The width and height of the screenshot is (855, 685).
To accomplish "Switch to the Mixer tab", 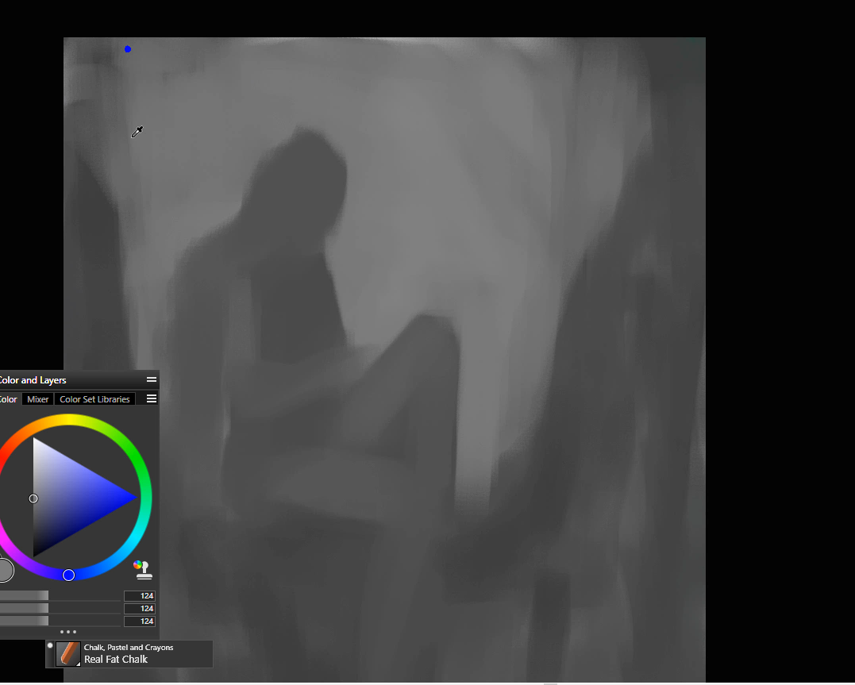I will [x=38, y=399].
